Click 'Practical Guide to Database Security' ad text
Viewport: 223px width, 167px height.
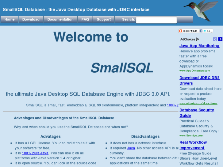(199, 126)
